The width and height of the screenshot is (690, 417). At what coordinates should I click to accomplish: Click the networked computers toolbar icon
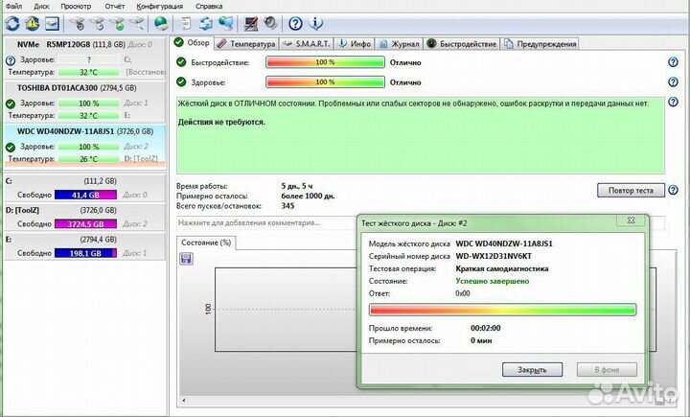(x=226, y=23)
